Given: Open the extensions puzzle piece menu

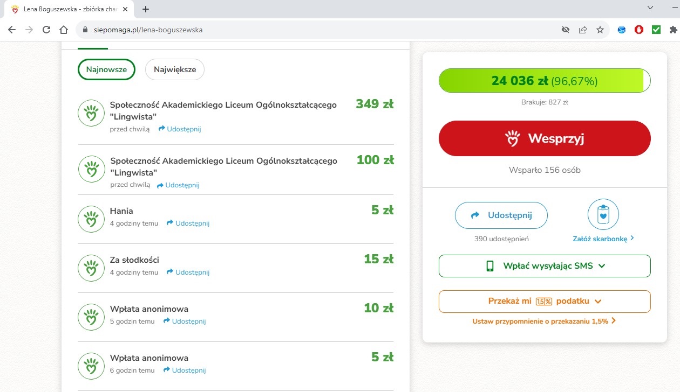Looking at the screenshot, I should click(x=674, y=30).
